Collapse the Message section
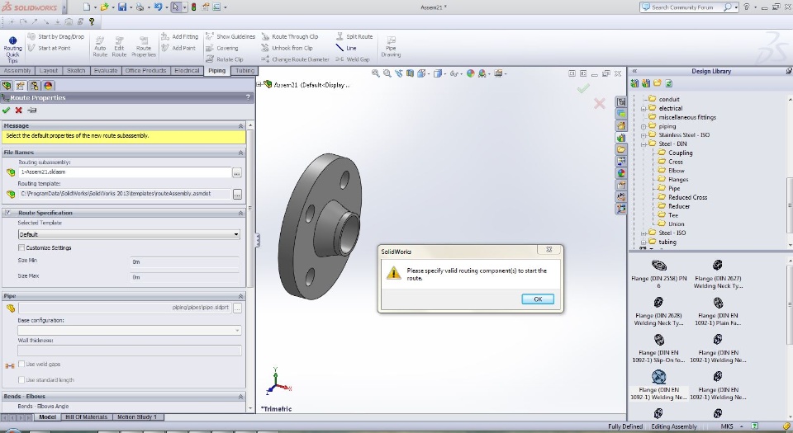This screenshot has width=793, height=433. tap(240, 125)
